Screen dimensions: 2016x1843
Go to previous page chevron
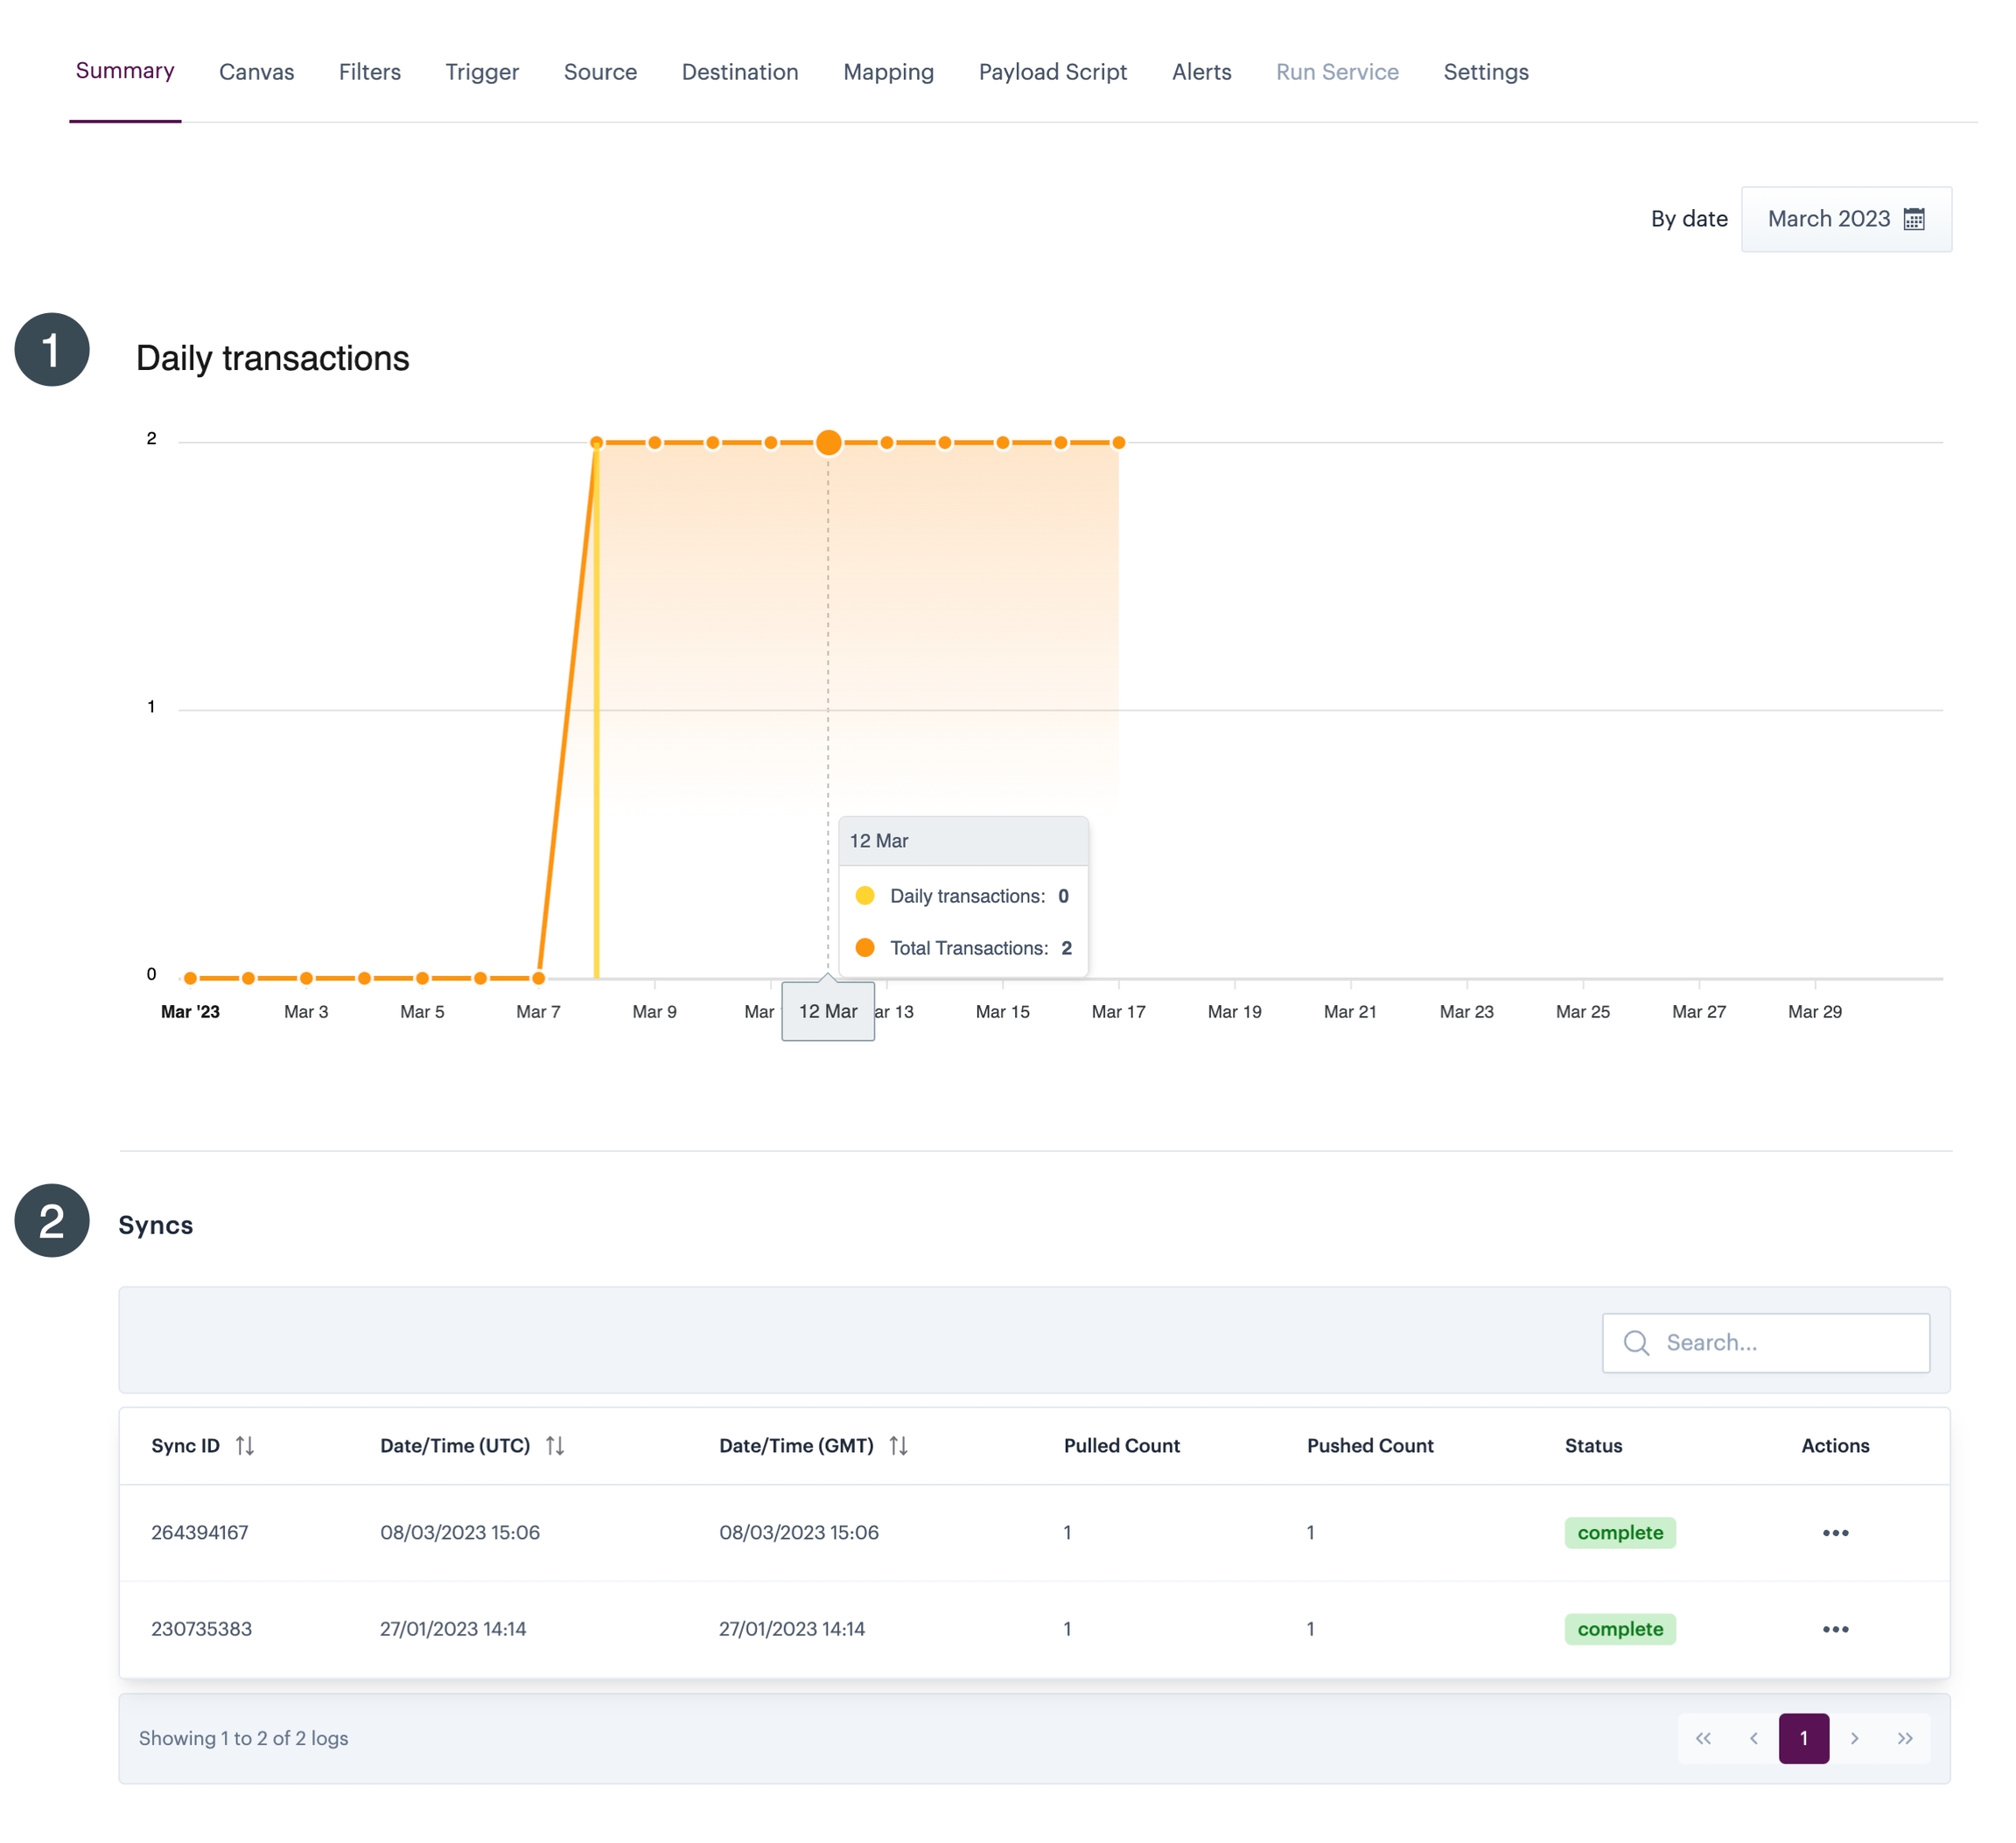click(x=1753, y=1738)
